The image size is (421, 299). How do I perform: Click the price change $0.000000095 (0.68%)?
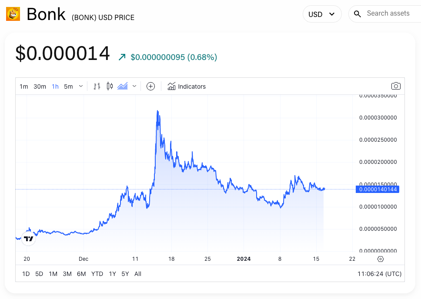[174, 57]
